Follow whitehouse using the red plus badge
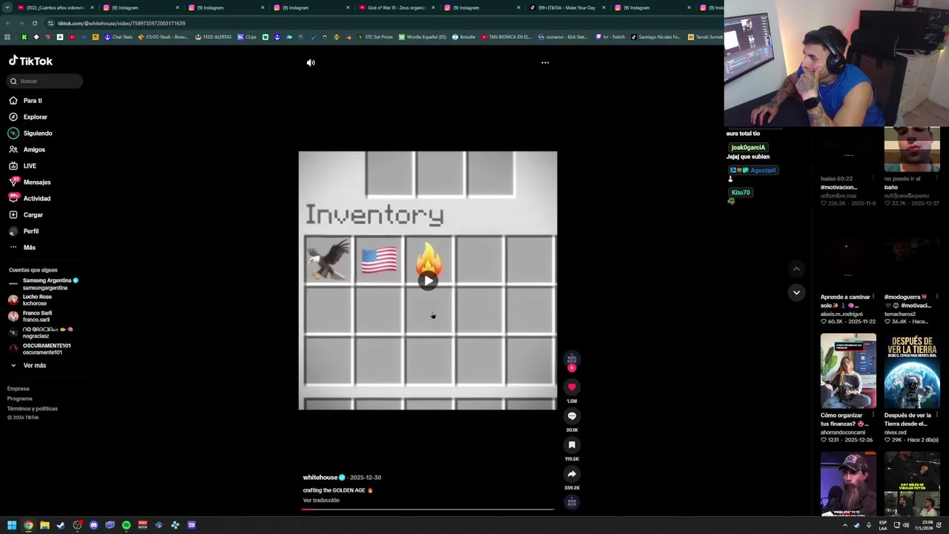 pos(572,368)
